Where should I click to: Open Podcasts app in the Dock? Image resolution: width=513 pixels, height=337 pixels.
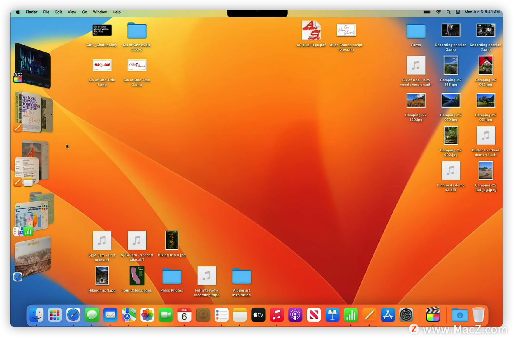click(295, 315)
